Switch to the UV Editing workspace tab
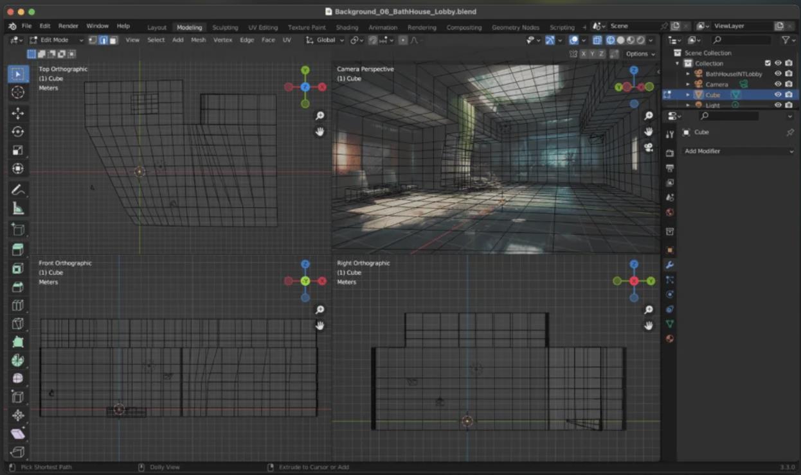Image resolution: width=801 pixels, height=475 pixels. (263, 28)
